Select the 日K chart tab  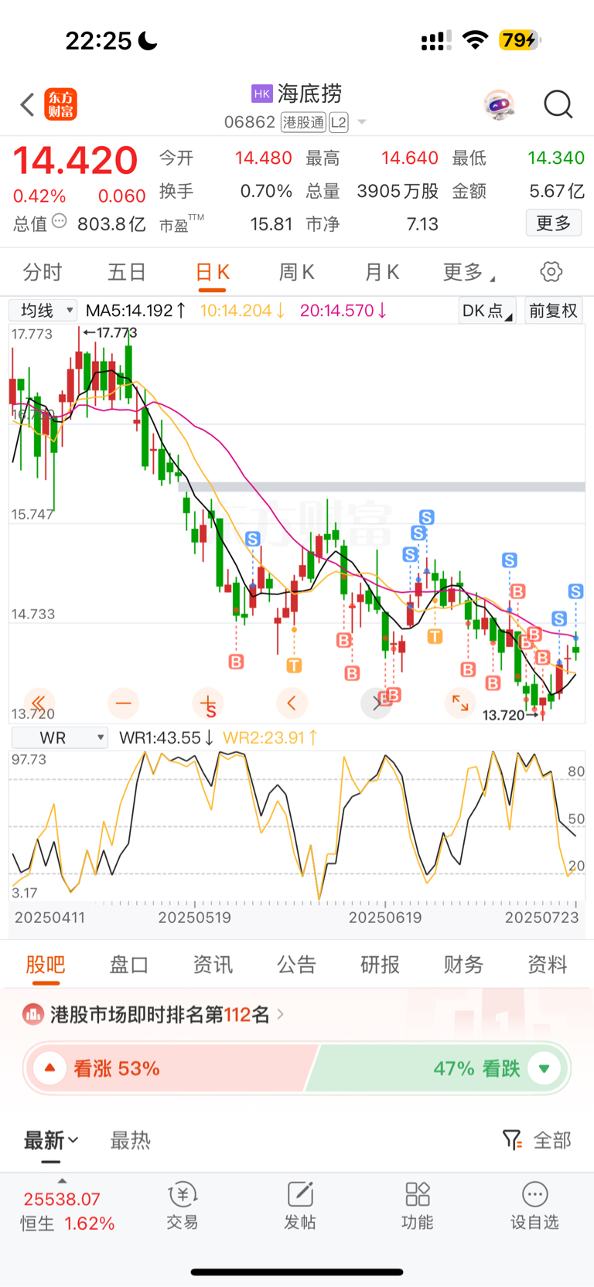point(212,272)
